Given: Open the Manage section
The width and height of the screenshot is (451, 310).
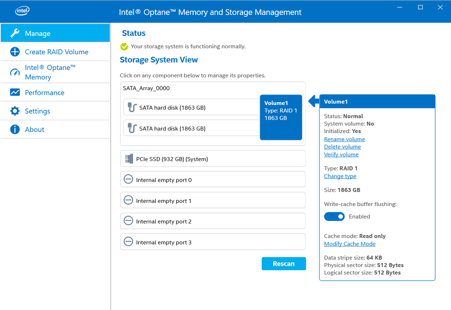Looking at the screenshot, I should (55, 33).
